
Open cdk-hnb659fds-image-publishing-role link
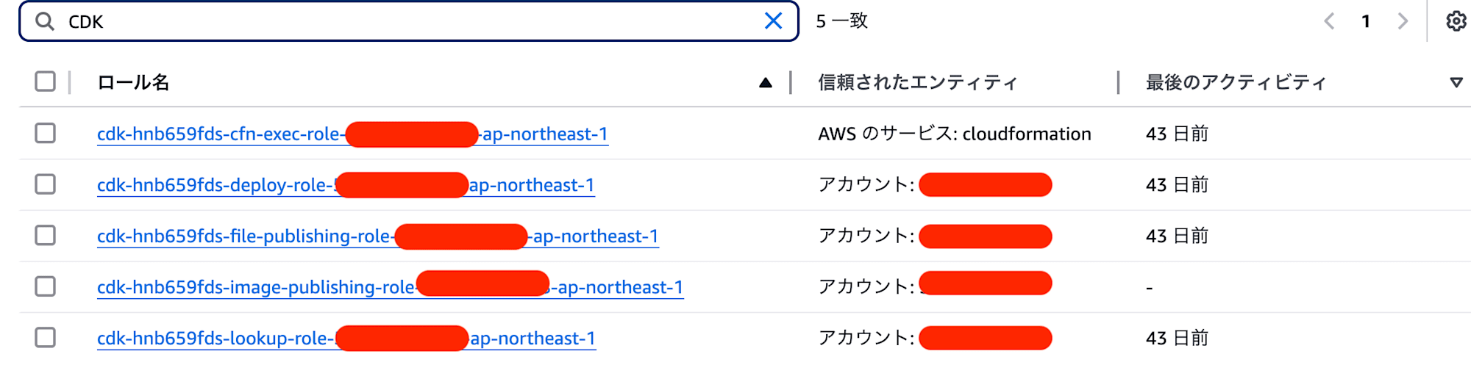tap(390, 287)
